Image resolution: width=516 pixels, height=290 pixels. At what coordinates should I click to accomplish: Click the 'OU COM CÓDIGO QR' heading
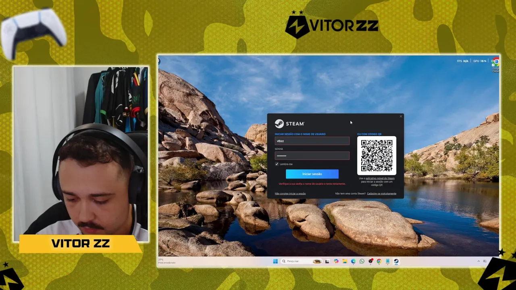[x=369, y=134]
